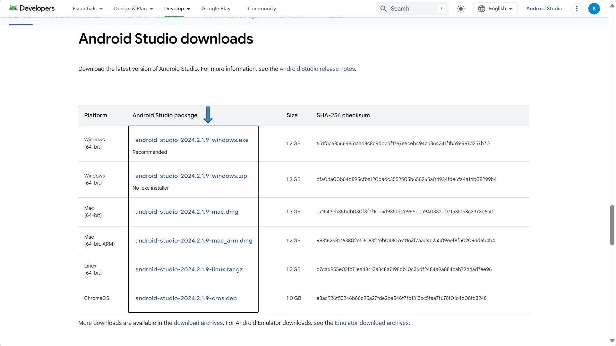616x346 pixels.
Task: Download android-studio-2024.2.1.9-windows.zip
Action: point(191,176)
